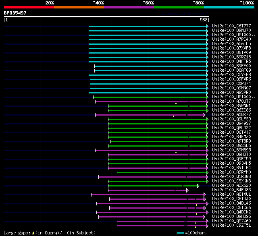Click the yellow gap marker under UniRef100_A5BK77 bar
Screen dimensions: 258x236
[x=173, y=116]
